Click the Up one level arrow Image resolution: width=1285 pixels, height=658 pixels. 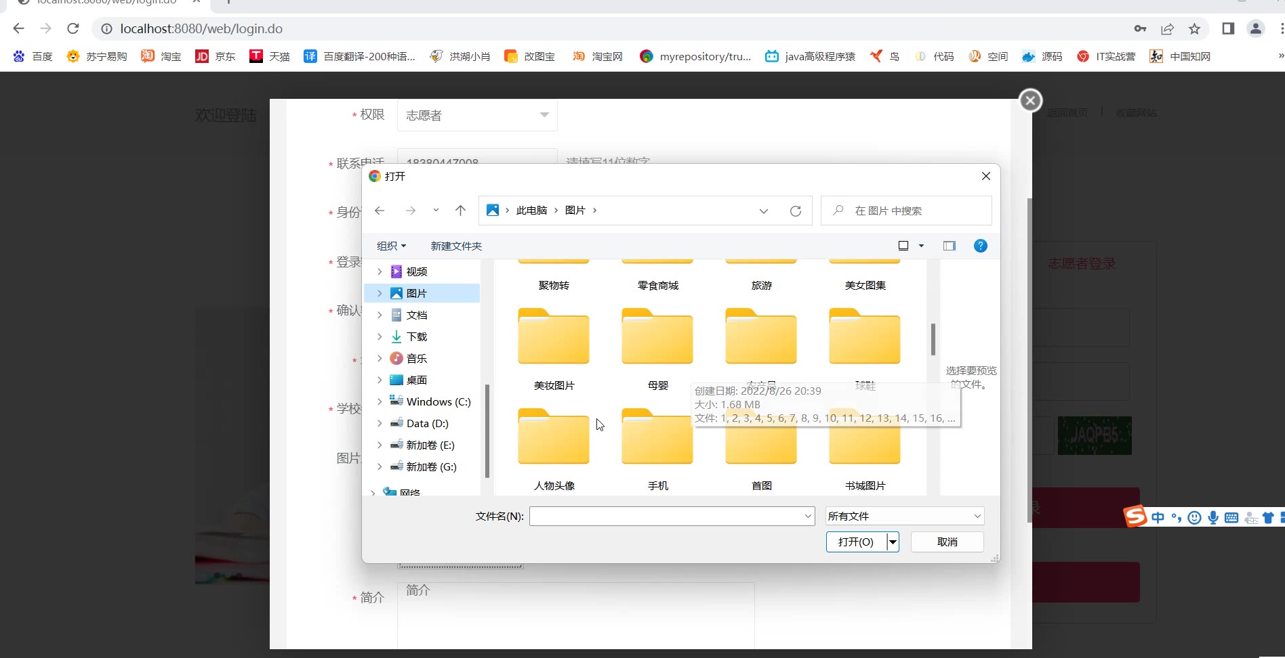(460, 211)
